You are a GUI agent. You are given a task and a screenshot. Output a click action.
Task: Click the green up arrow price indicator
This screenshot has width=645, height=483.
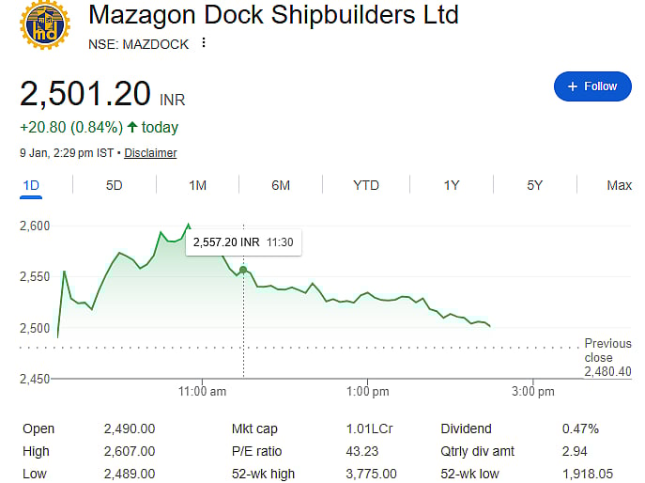[x=132, y=127]
